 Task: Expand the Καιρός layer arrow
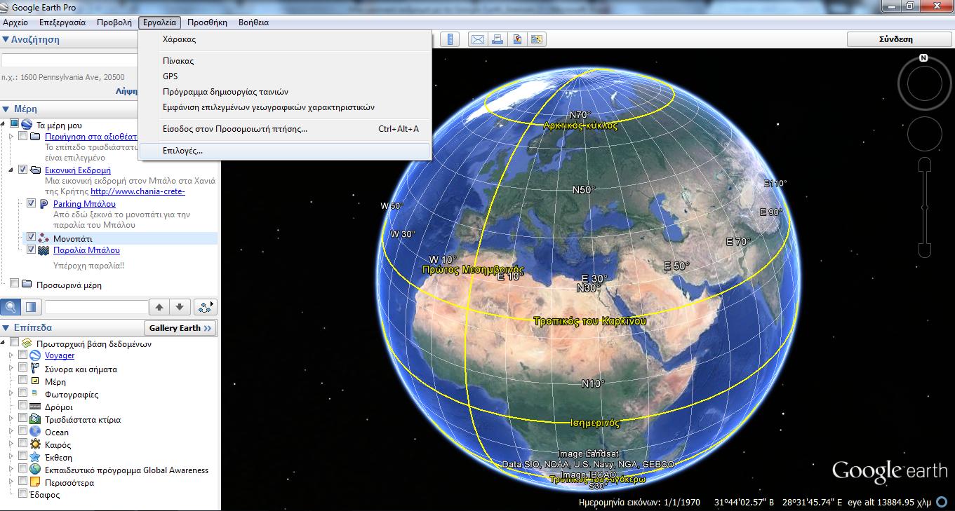(11, 444)
